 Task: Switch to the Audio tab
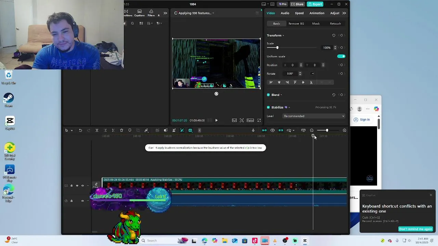(285, 13)
